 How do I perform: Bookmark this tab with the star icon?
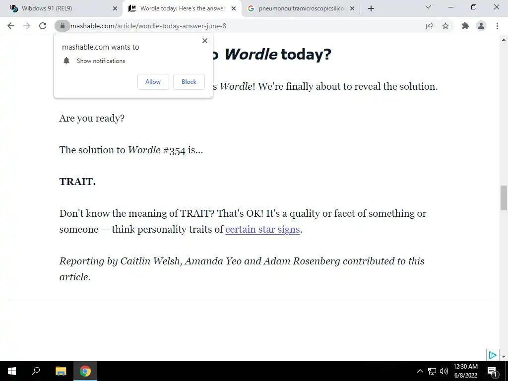445,26
